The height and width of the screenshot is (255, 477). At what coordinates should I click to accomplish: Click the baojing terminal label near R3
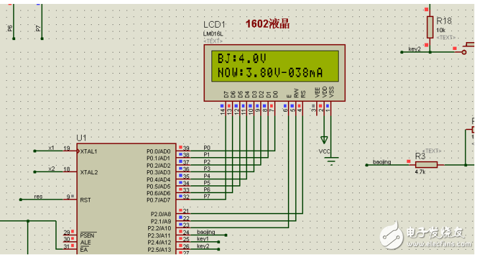tap(381, 162)
